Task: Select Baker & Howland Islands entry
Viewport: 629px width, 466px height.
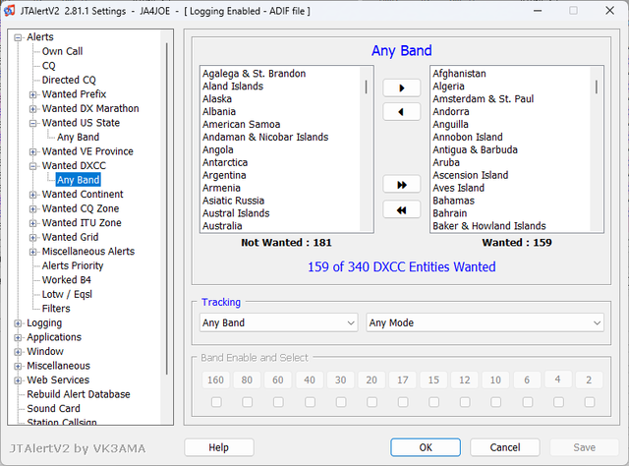Action: click(489, 226)
